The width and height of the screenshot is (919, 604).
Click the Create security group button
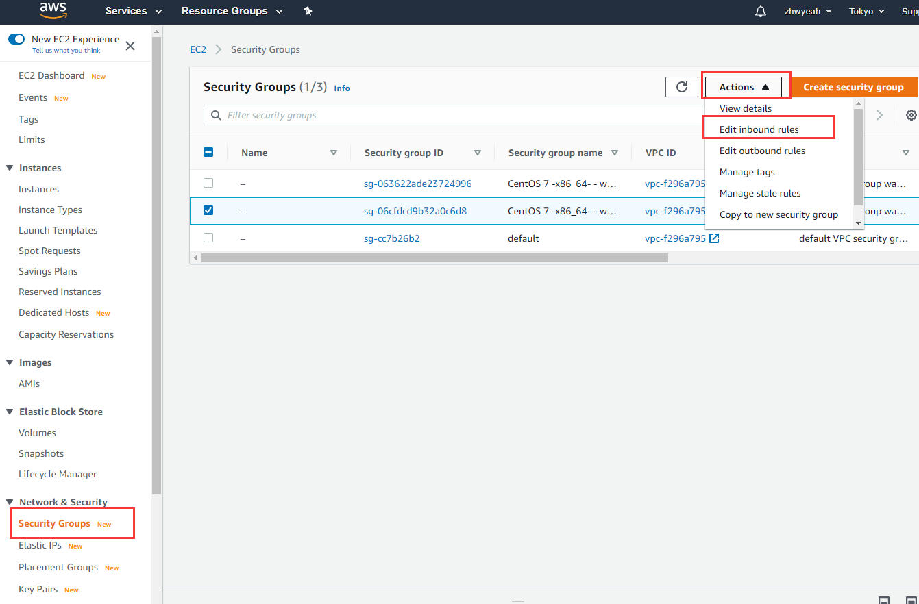pyautogui.click(x=853, y=87)
